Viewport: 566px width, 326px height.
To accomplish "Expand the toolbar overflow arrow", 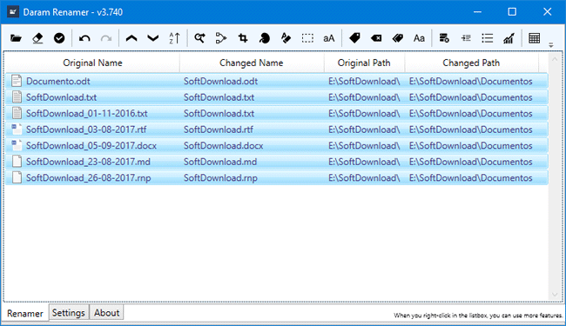I will (551, 45).
